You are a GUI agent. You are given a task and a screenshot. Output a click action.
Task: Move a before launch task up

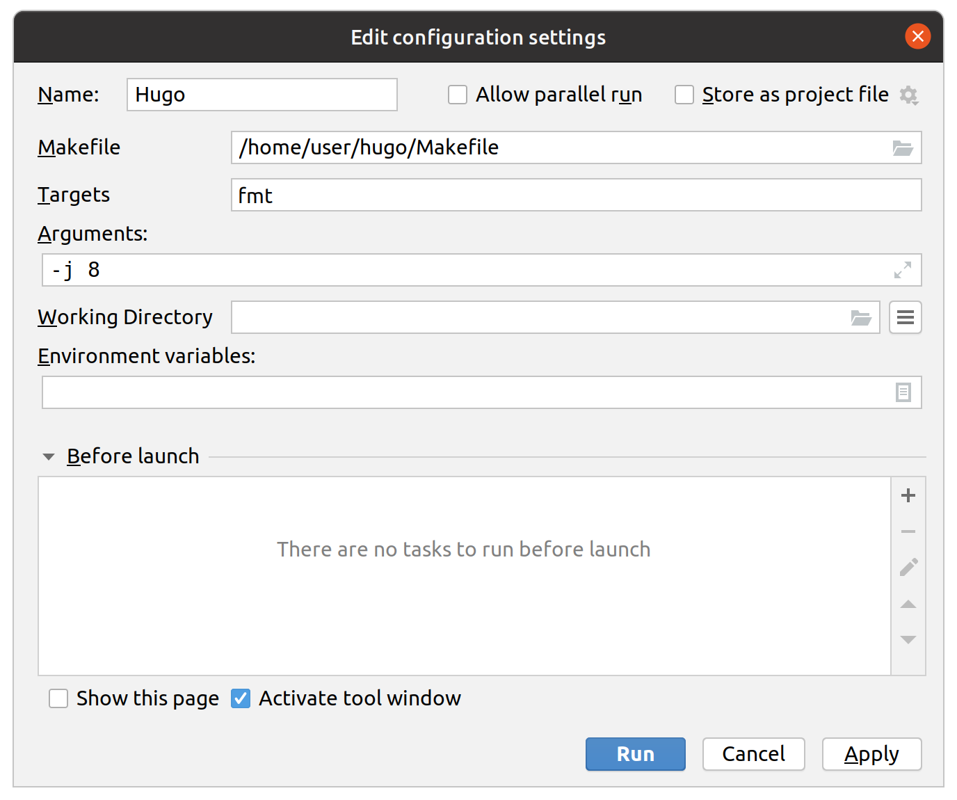pos(908,604)
